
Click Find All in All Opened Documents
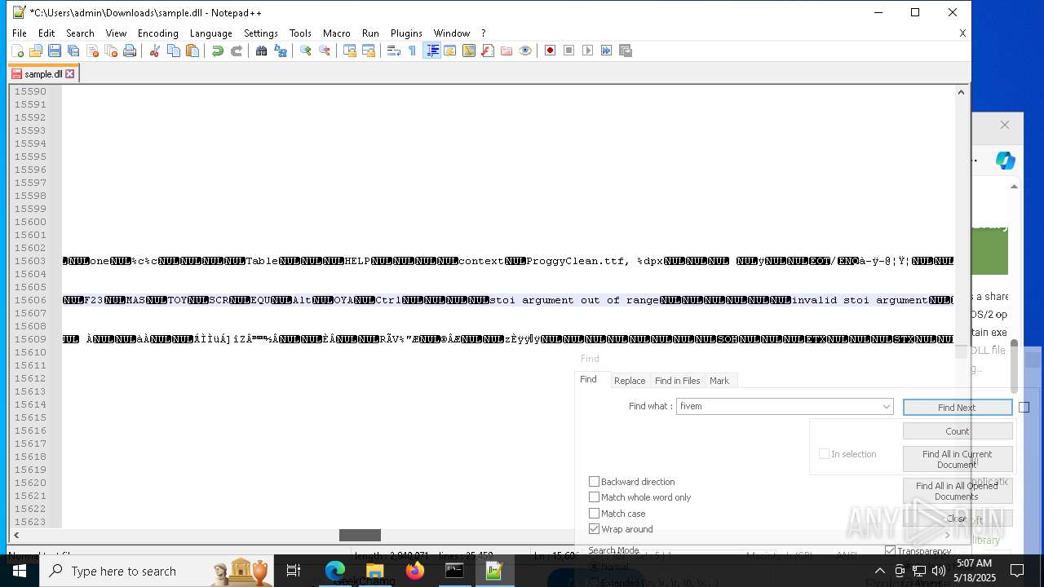(x=957, y=491)
